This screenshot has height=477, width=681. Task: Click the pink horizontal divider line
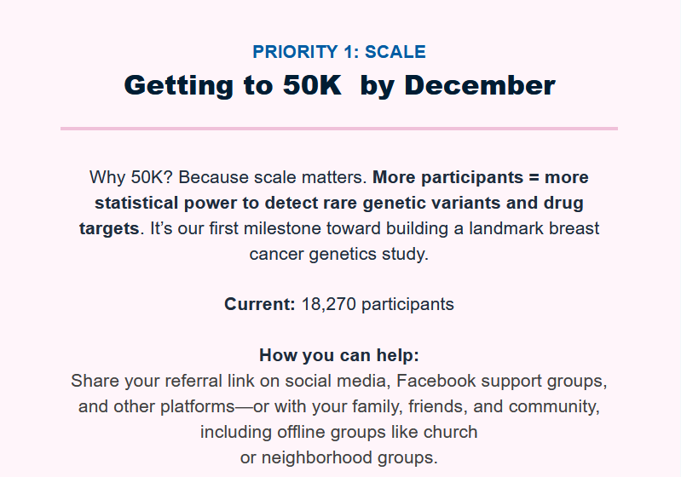(339, 129)
